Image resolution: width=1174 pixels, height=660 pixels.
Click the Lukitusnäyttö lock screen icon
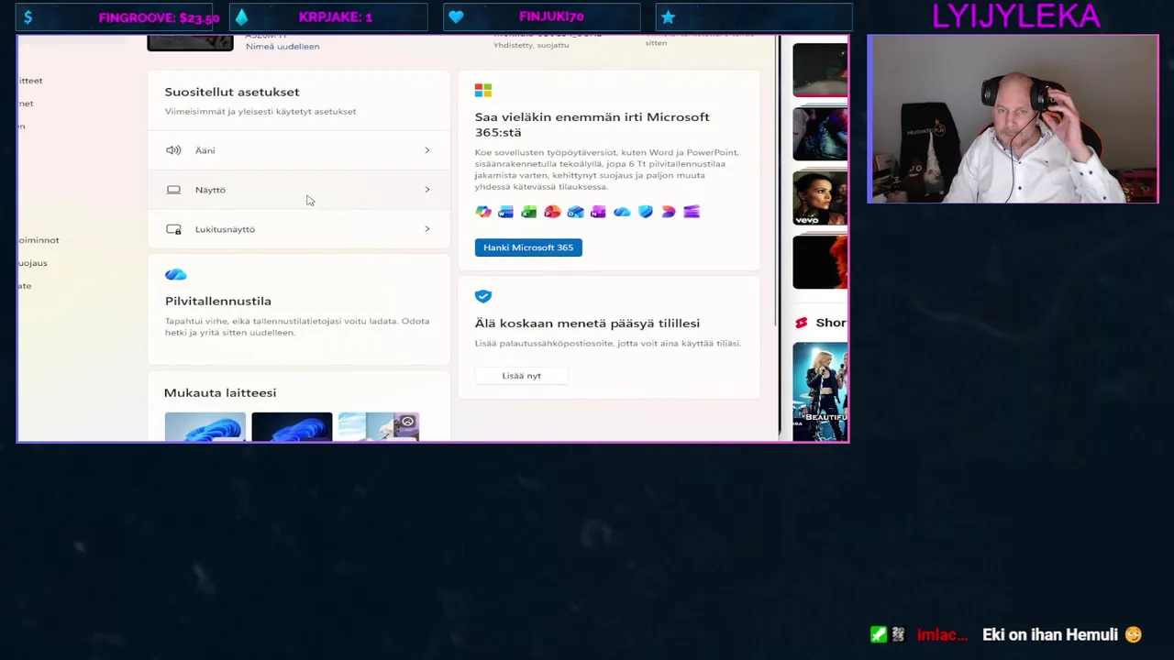click(x=173, y=229)
